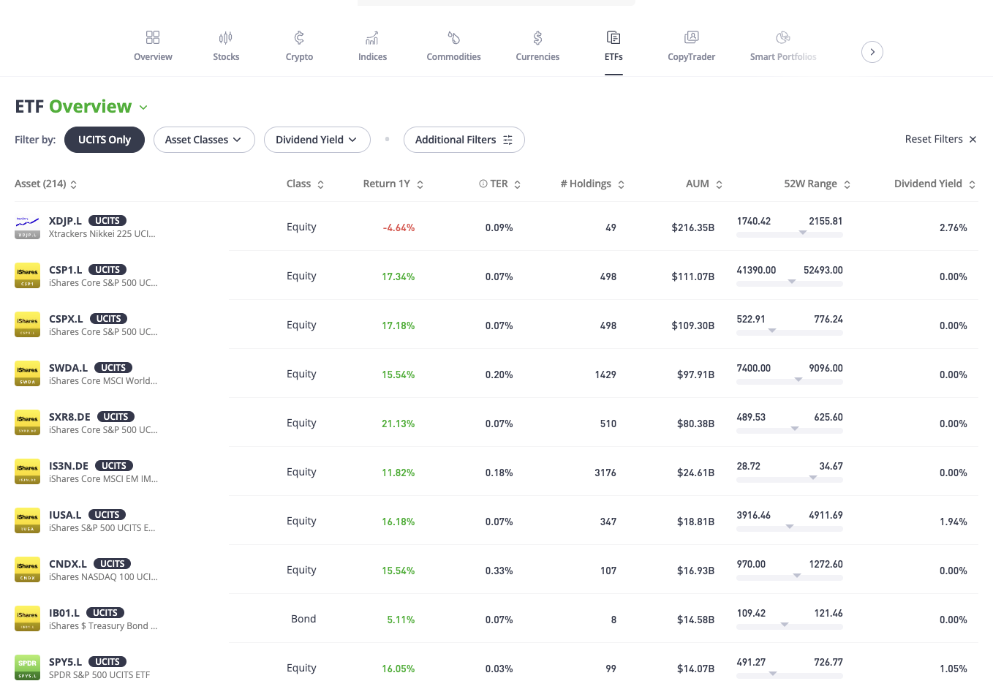Sort by 52W Range column
This screenshot has width=993, height=681.
817,184
